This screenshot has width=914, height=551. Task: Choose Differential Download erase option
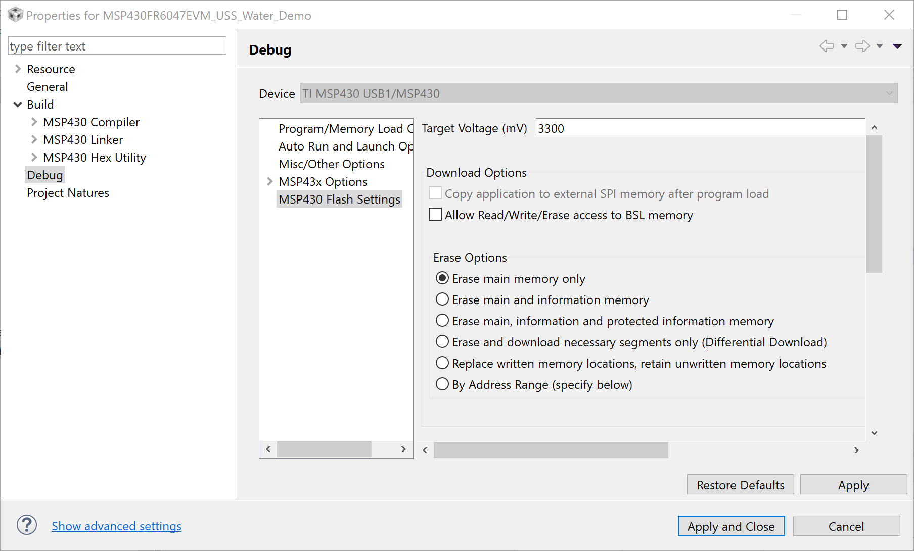(442, 342)
